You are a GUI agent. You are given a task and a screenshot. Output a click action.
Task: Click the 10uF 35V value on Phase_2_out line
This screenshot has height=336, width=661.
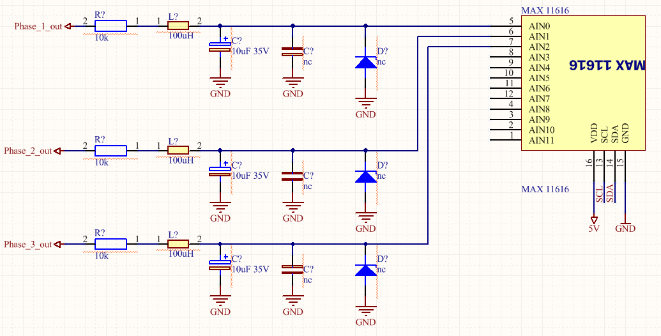point(250,176)
